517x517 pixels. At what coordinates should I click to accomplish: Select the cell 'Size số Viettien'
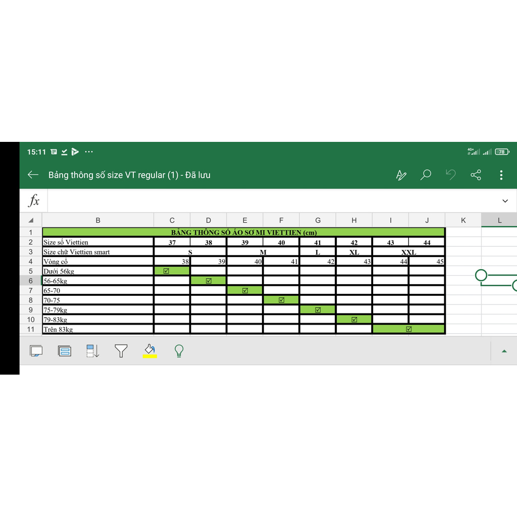pyautogui.click(x=98, y=242)
